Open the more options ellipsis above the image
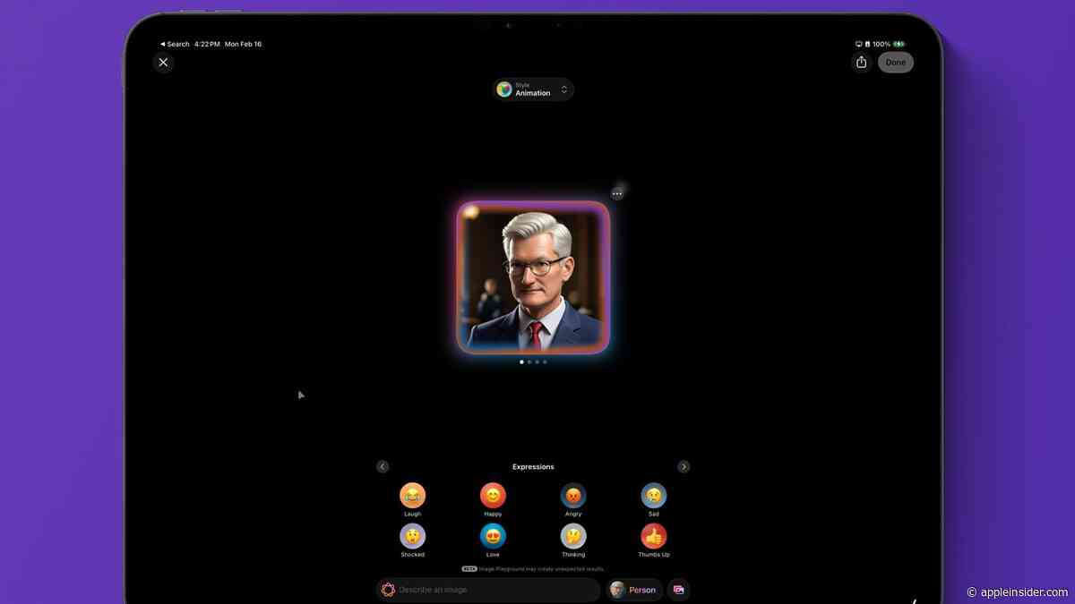This screenshot has width=1075, height=604. [617, 193]
